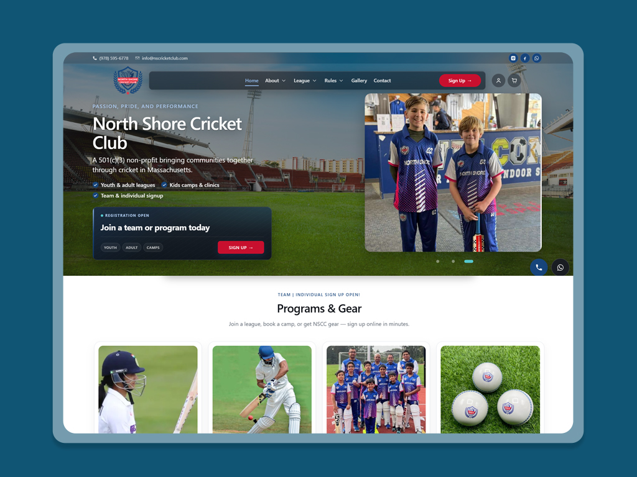This screenshot has height=477, width=637.
Task: Click the 'Programs & Gear' heading
Action: tap(319, 309)
